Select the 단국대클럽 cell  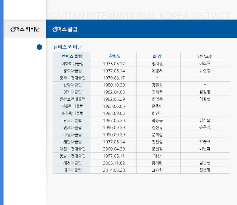[72, 120]
